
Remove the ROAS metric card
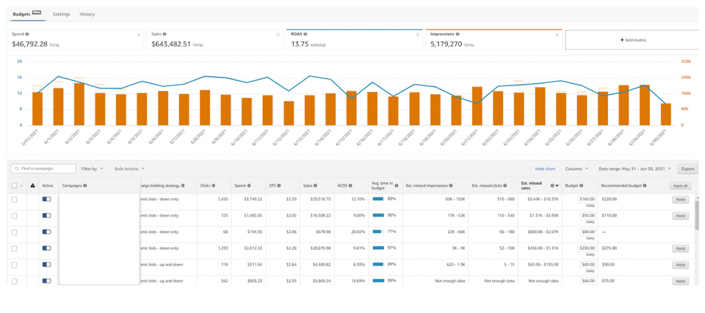[417, 35]
